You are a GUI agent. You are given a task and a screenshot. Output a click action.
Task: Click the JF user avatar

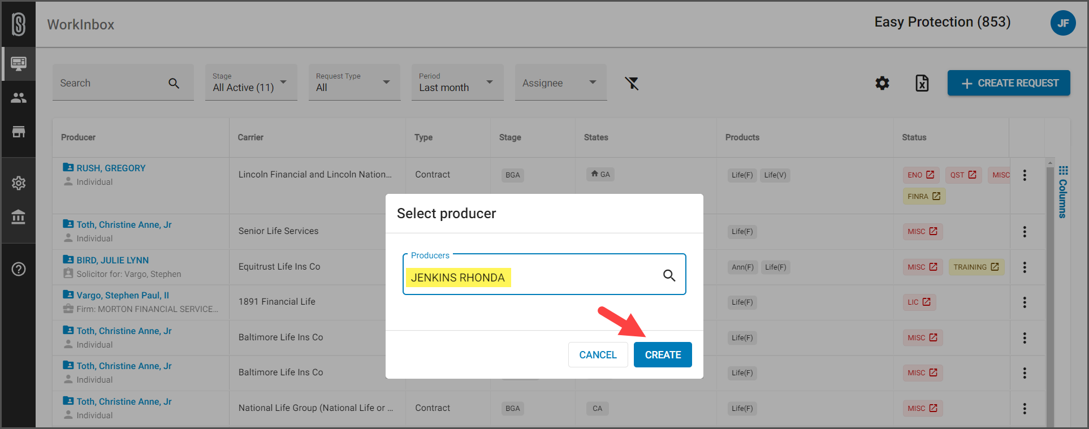pyautogui.click(x=1063, y=23)
